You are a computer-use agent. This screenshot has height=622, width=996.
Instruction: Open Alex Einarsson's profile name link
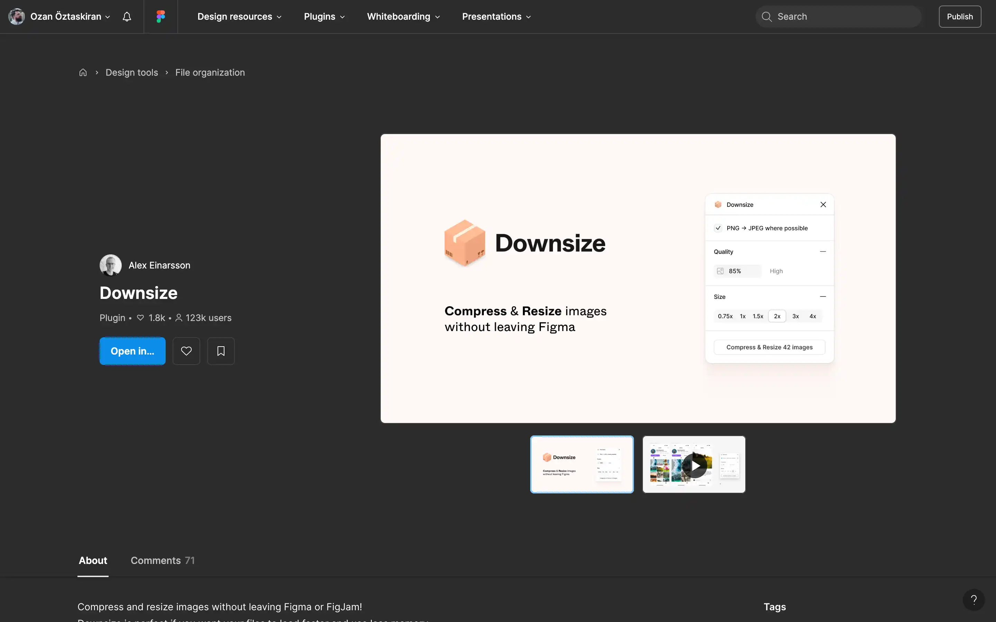(159, 265)
